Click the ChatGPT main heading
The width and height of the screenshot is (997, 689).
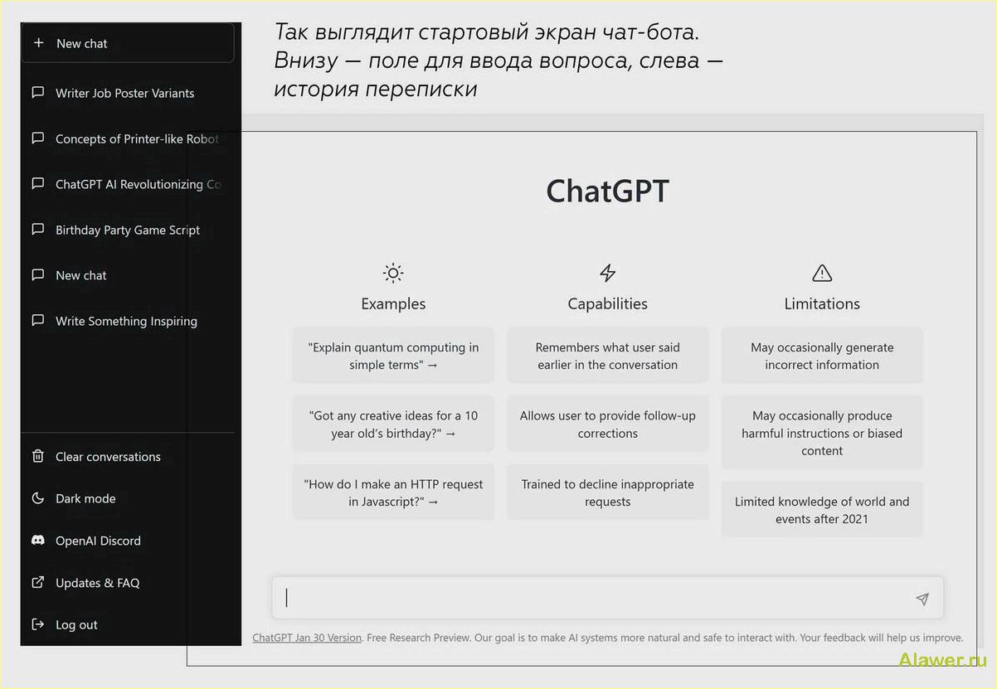(x=608, y=191)
